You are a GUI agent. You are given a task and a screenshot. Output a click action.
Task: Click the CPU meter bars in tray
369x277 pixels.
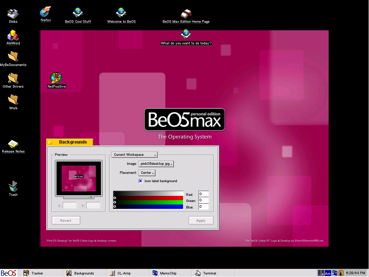[x=321, y=273]
